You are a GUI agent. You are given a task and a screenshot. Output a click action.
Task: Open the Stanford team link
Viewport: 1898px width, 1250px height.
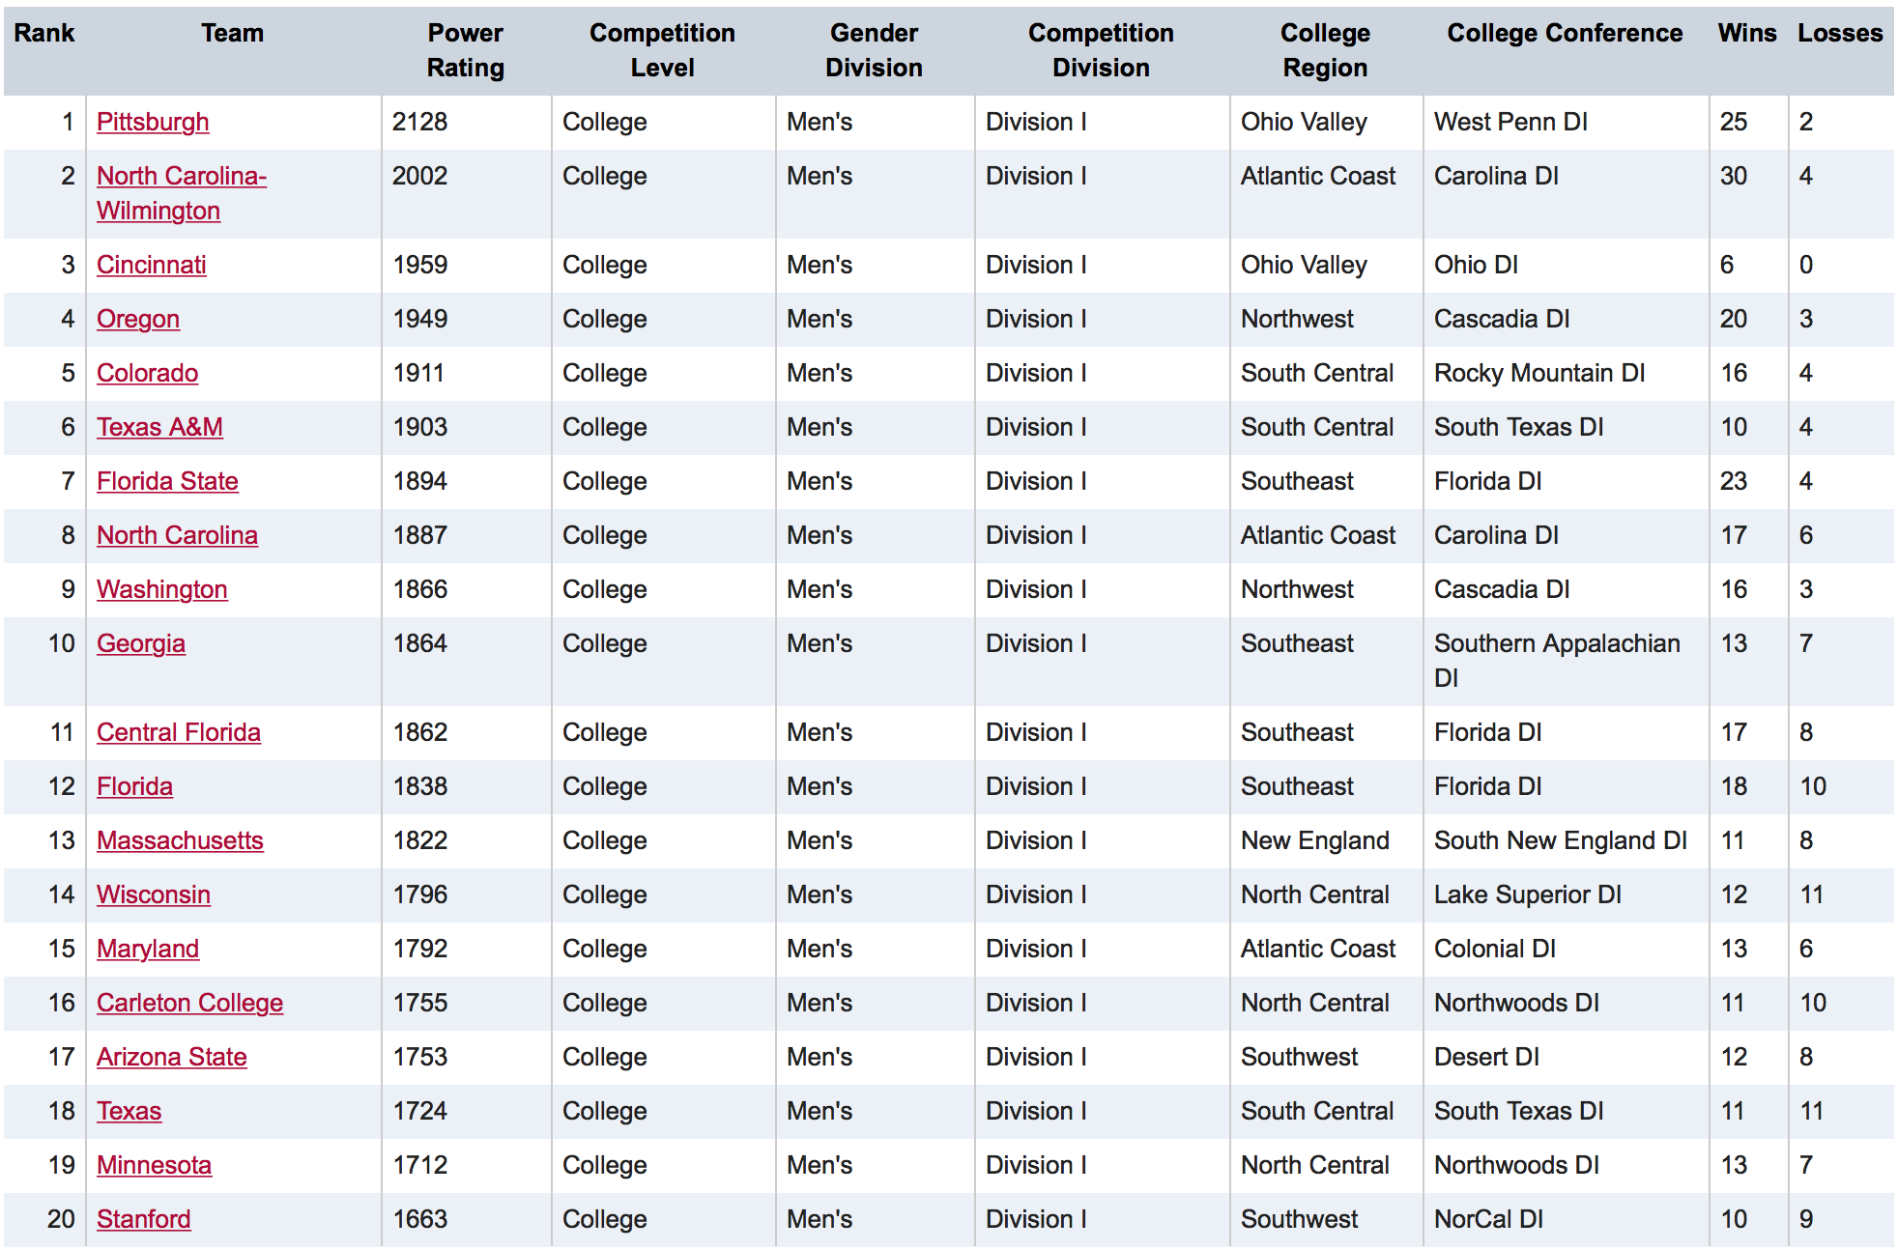point(143,1219)
